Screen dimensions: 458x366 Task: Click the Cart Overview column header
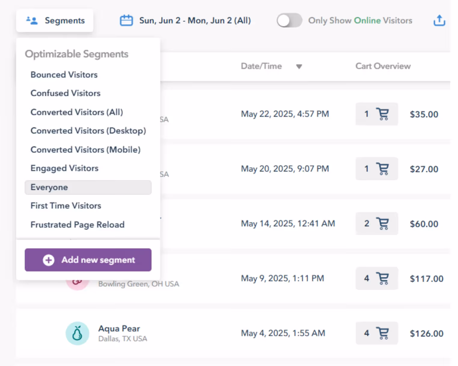(x=383, y=66)
